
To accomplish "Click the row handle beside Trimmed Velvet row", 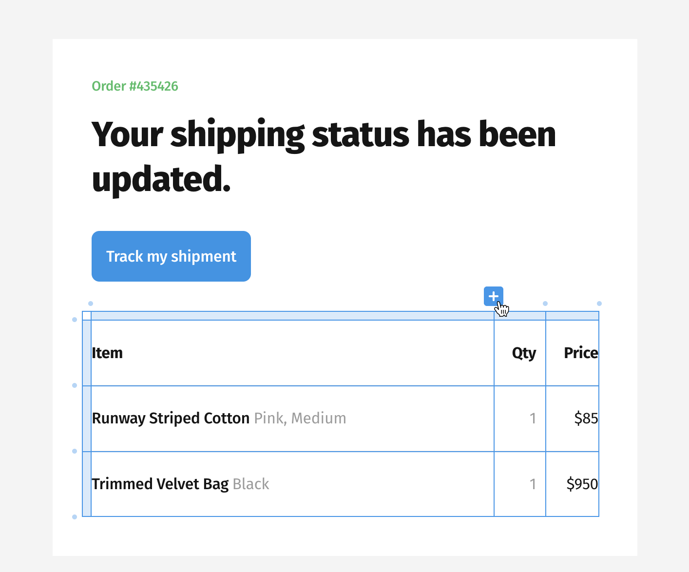I will (87, 484).
